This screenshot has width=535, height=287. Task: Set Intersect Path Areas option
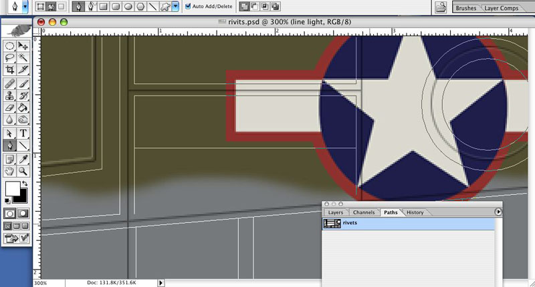pos(265,6)
